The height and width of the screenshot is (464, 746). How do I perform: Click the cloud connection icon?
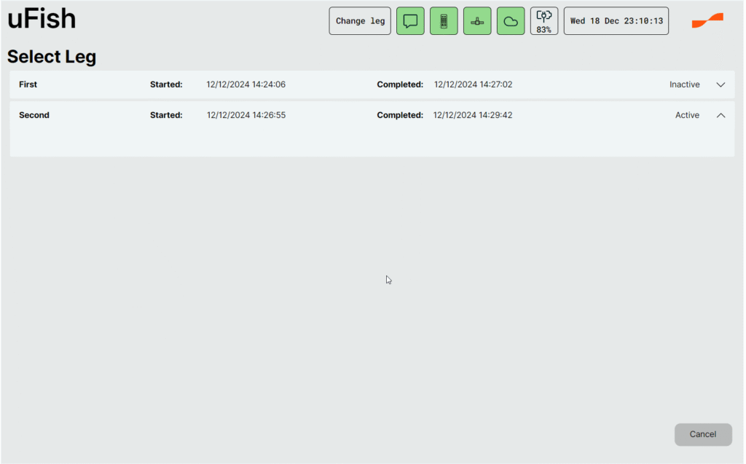point(511,21)
